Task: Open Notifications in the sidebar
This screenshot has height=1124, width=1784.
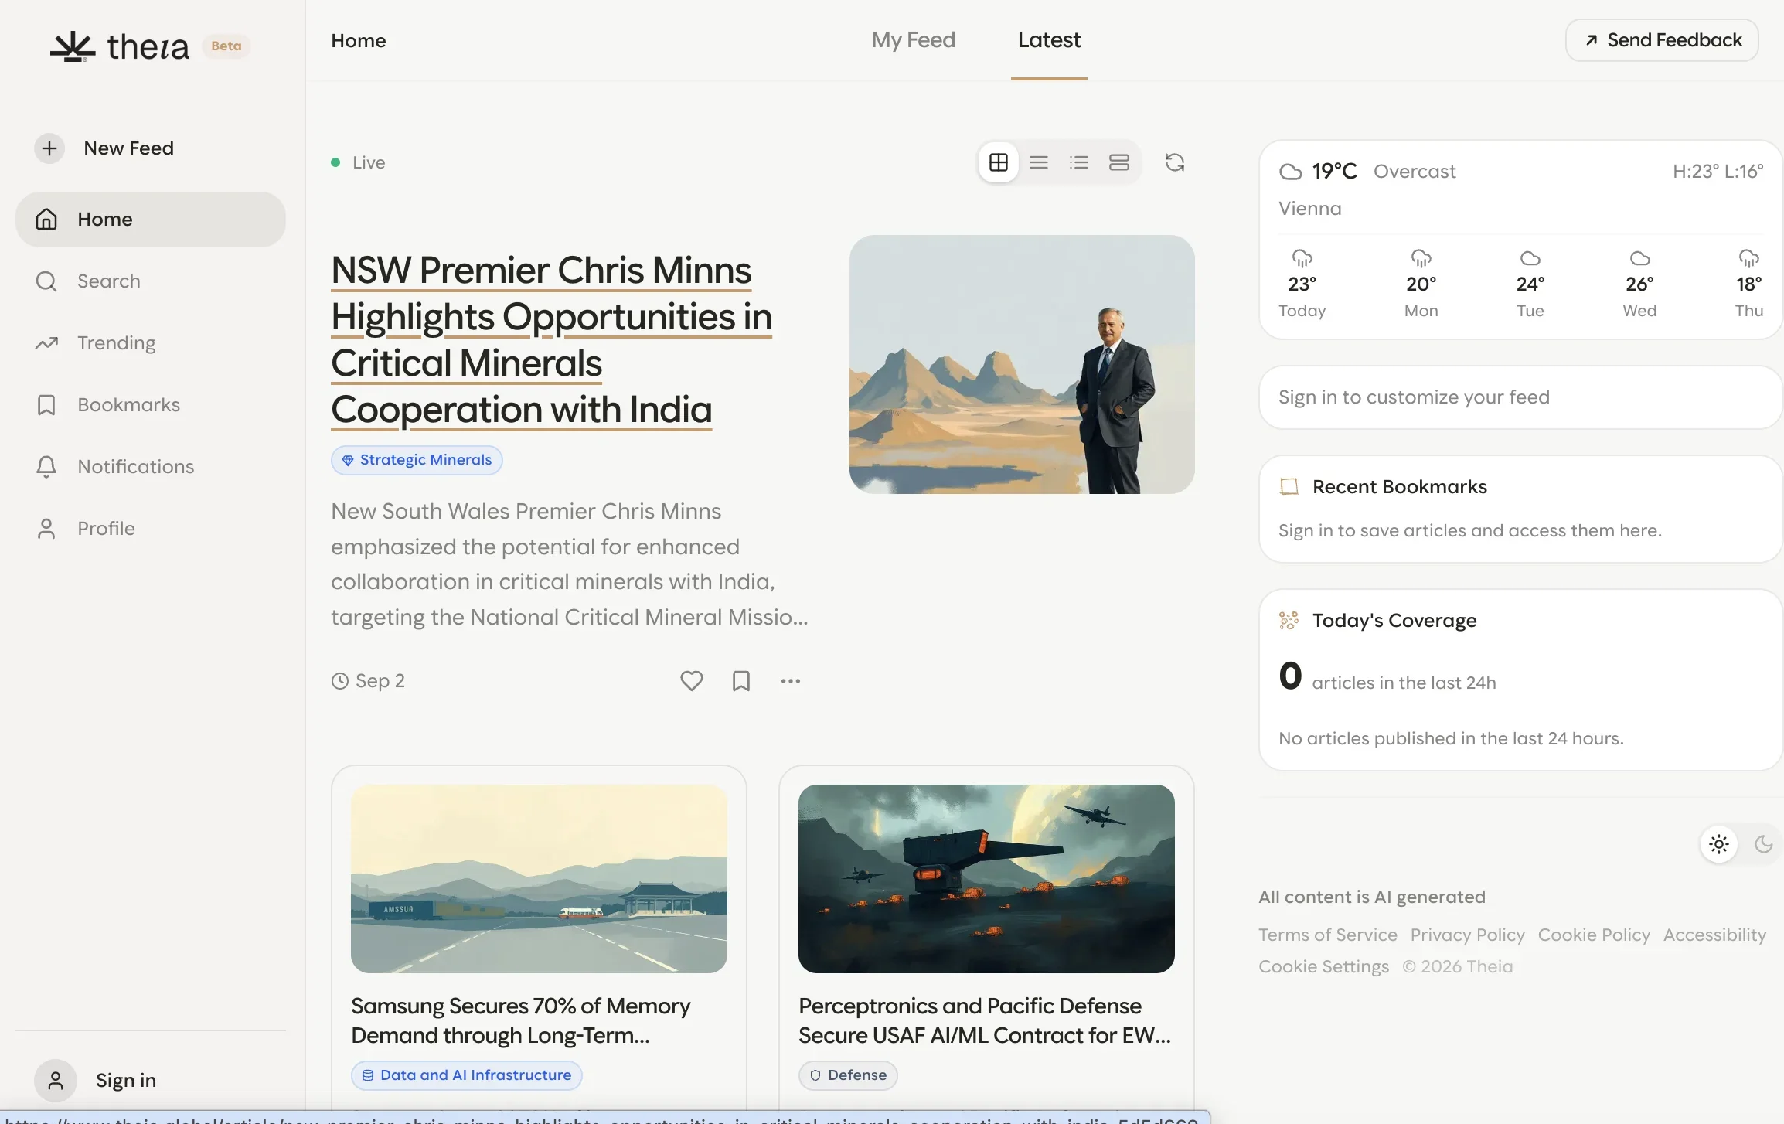Action: pyautogui.click(x=151, y=467)
